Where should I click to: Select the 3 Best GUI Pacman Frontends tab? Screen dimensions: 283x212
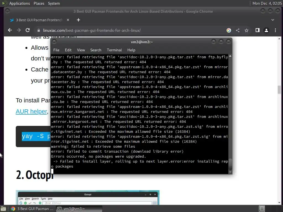pos(39,20)
